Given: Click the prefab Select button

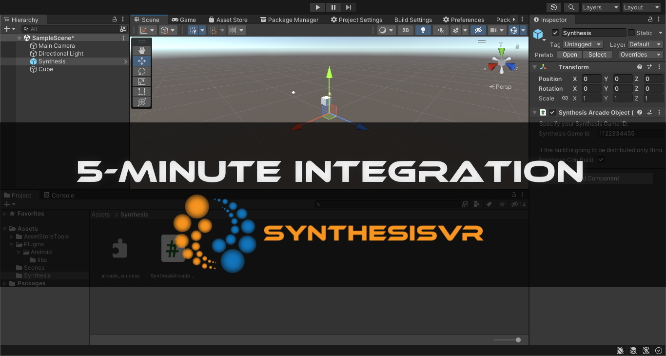Looking at the screenshot, I should [x=597, y=55].
